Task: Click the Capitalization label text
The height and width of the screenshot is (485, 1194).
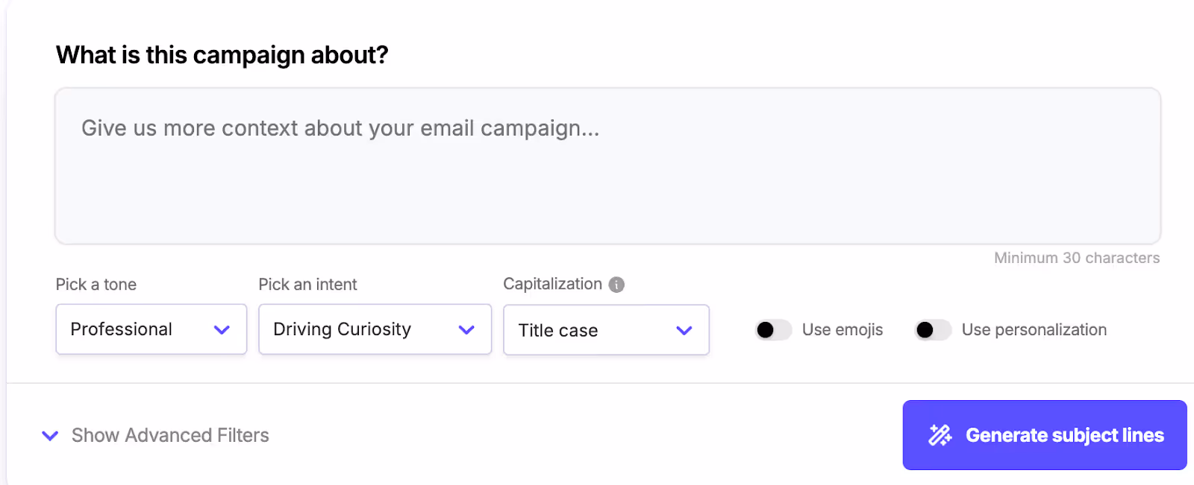Action: pyautogui.click(x=553, y=284)
